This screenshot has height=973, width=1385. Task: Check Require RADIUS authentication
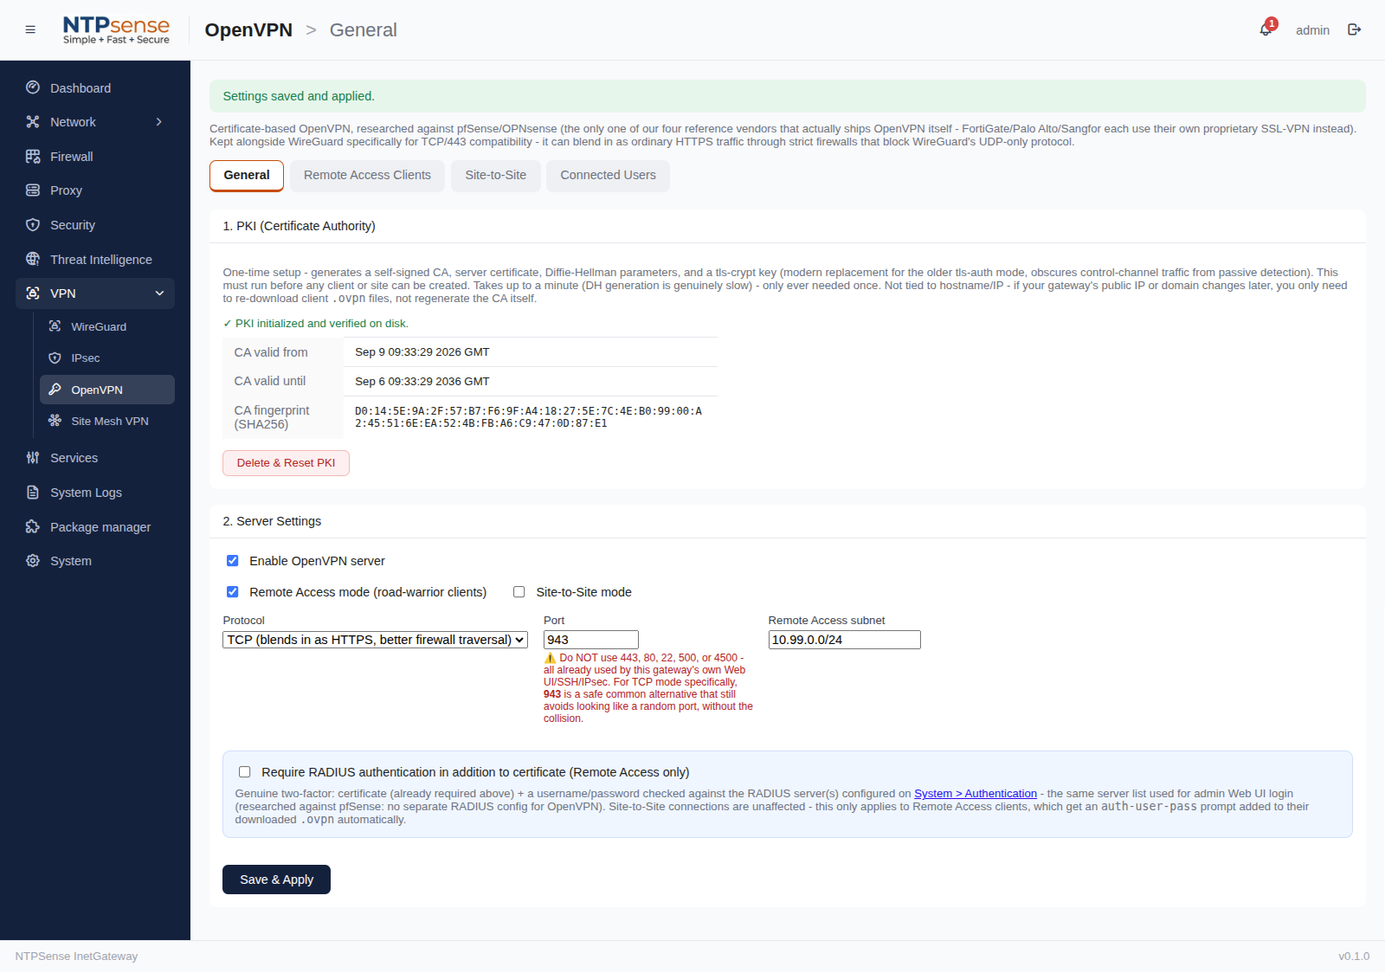coord(244,772)
